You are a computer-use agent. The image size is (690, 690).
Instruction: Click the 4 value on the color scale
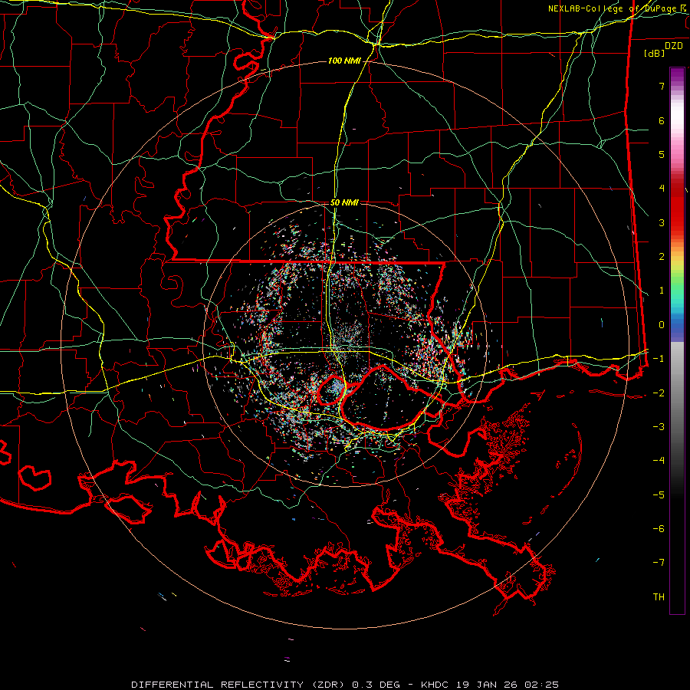click(x=662, y=189)
